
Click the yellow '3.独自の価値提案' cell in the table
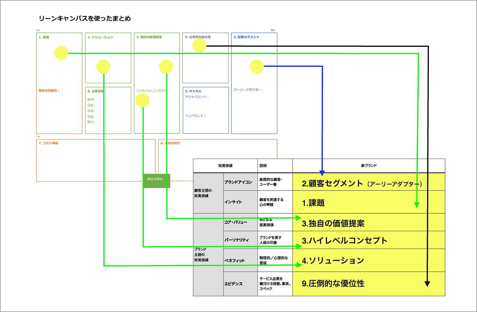pos(369,222)
